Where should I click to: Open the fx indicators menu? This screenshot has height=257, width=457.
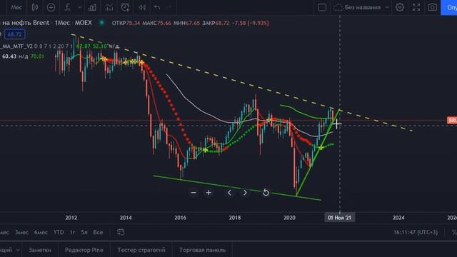pos(67,7)
